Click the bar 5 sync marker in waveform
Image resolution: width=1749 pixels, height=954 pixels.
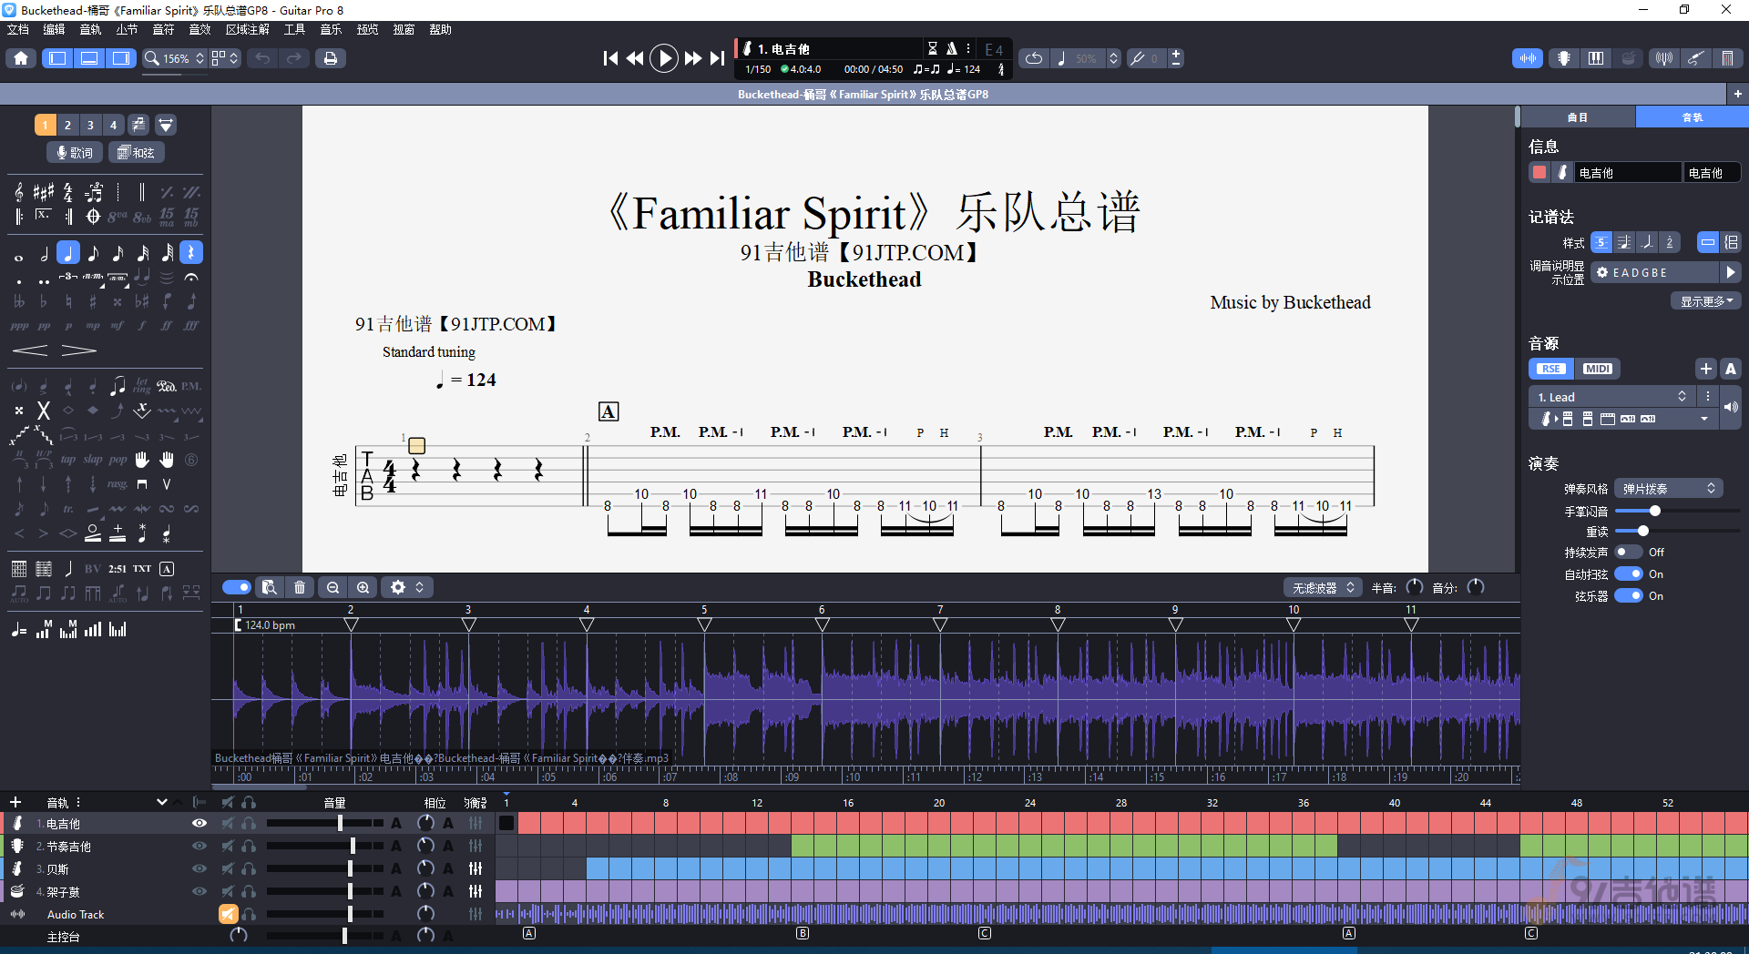pos(704,624)
